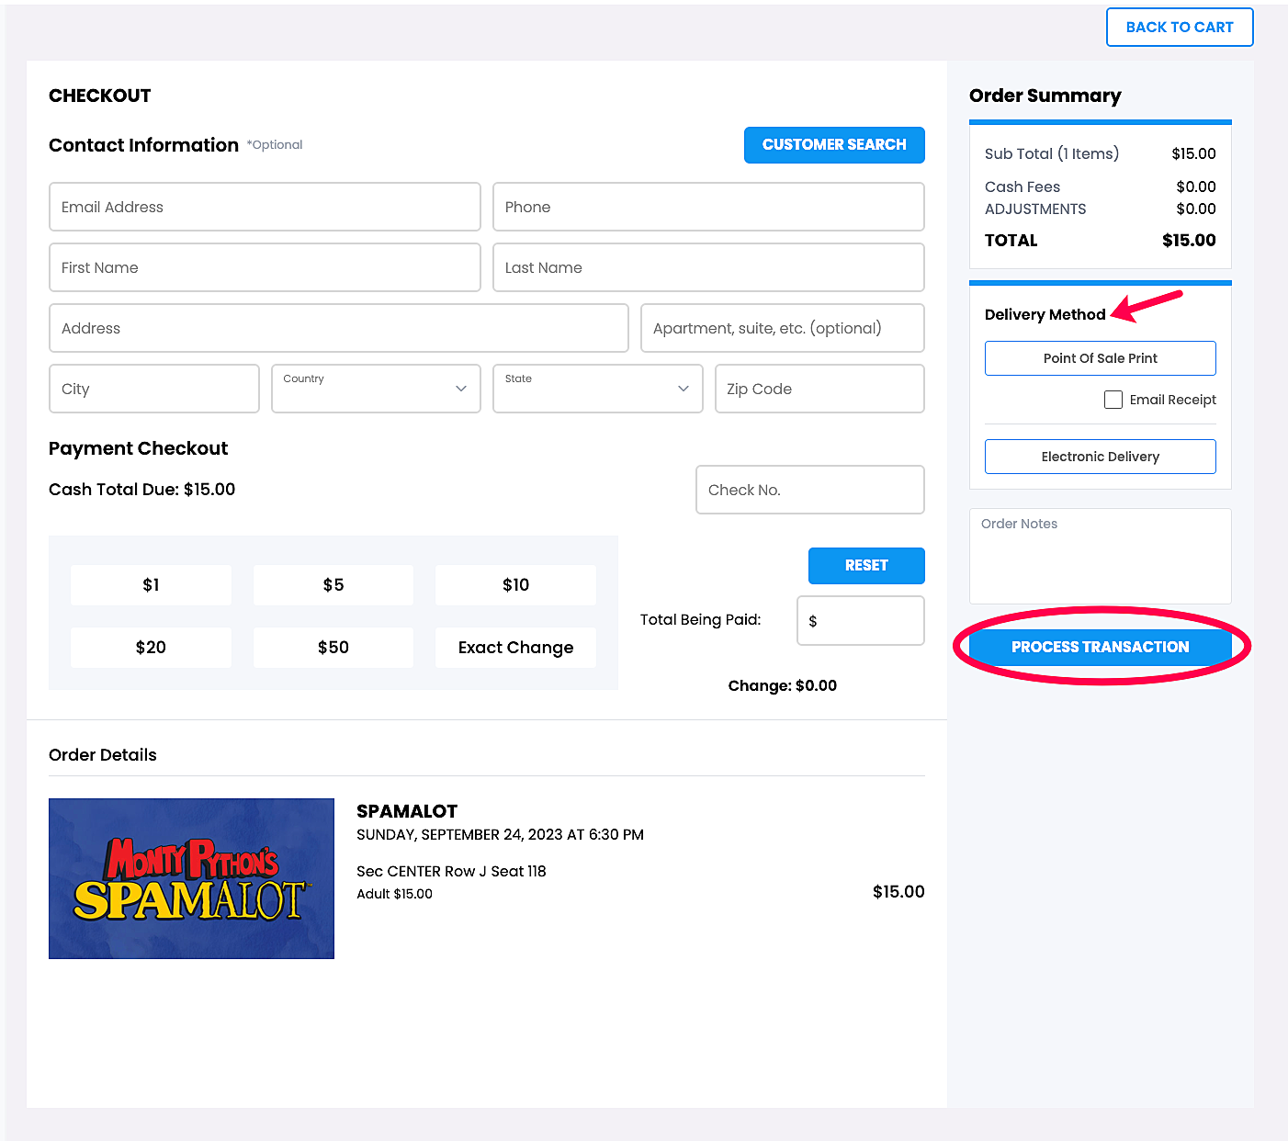Select the First Name input
The image size is (1288, 1141).
(x=265, y=267)
